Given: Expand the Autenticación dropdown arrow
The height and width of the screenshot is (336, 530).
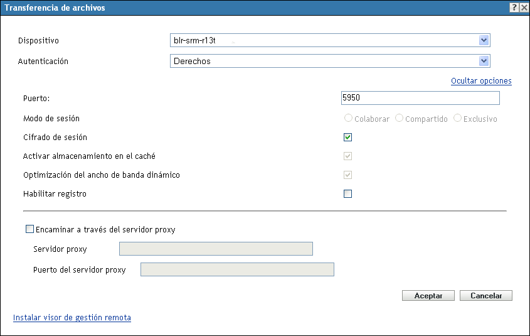Looking at the screenshot, I should (x=483, y=61).
